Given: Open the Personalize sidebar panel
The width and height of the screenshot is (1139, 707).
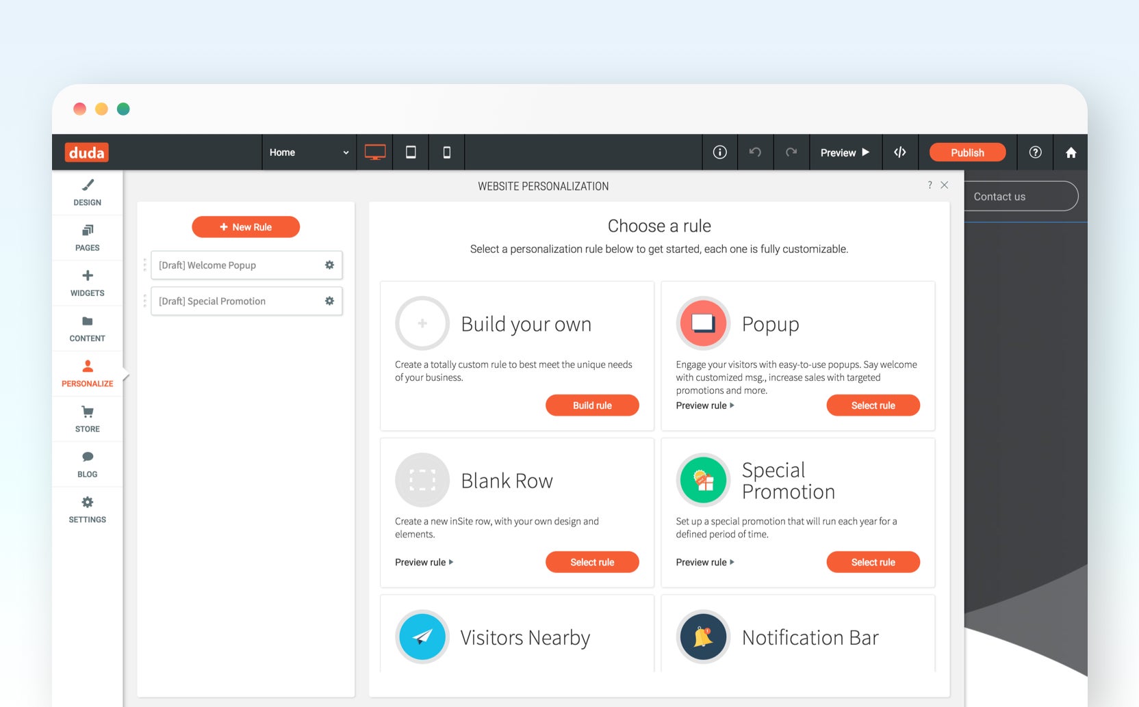Looking at the screenshot, I should click(x=88, y=374).
